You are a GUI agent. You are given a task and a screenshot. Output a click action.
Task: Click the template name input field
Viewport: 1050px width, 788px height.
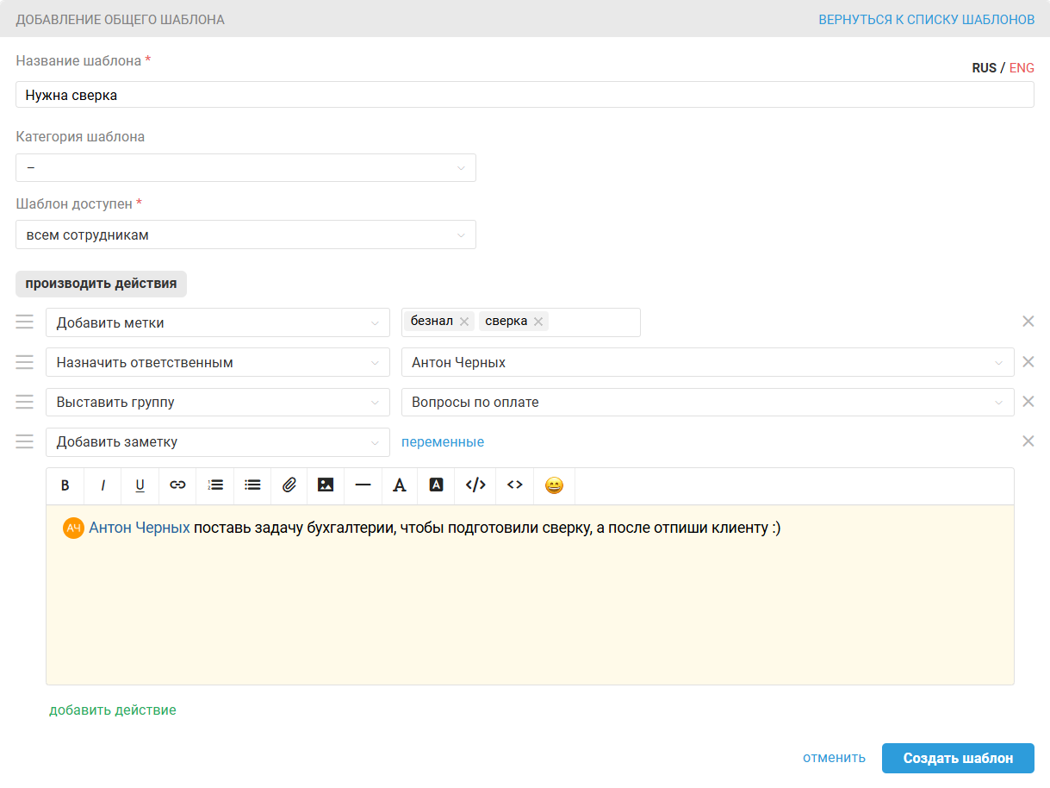coord(524,95)
